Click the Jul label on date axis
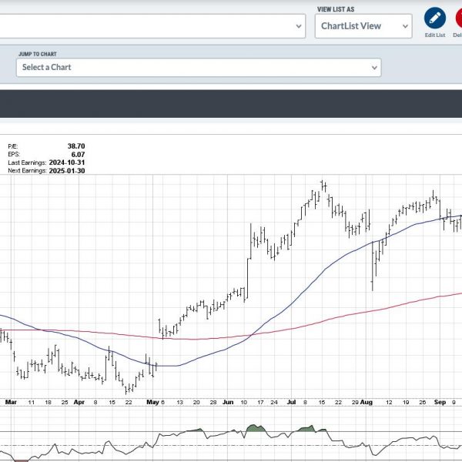Image resolution: width=462 pixels, height=462 pixels. [x=291, y=402]
